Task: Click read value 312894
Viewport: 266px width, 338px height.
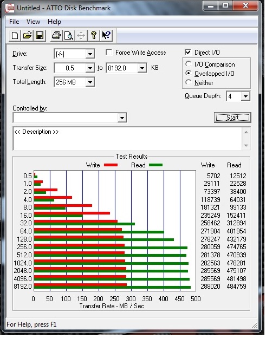Action: (x=236, y=223)
